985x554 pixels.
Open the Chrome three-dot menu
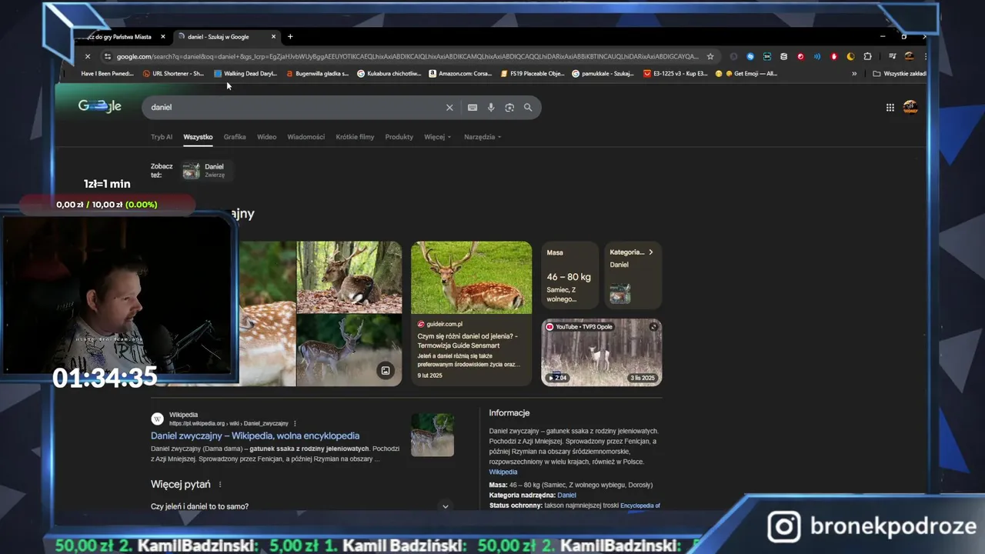[x=925, y=56]
